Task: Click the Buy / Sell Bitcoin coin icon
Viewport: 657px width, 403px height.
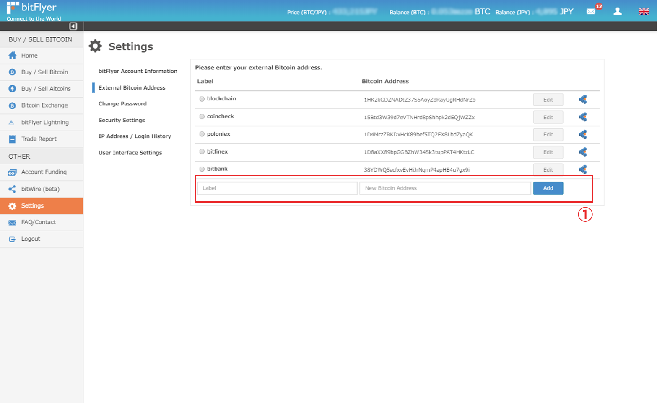Action: click(x=13, y=72)
